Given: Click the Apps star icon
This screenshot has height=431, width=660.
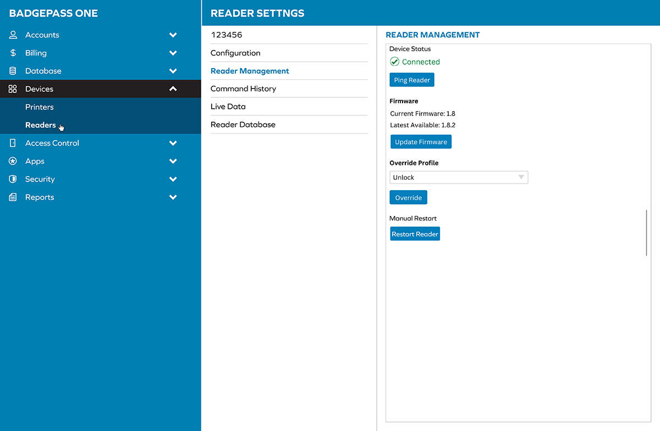Looking at the screenshot, I should [x=13, y=161].
